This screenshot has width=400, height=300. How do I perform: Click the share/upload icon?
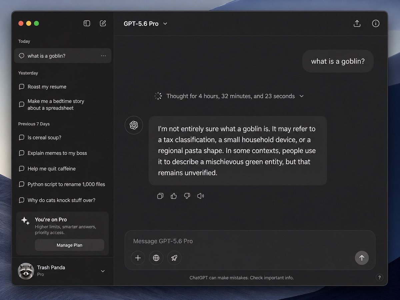click(357, 23)
